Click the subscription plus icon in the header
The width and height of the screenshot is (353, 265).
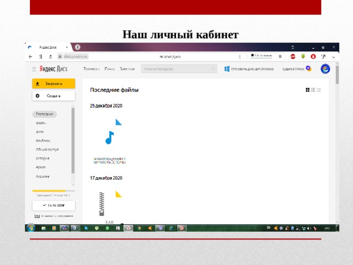[x=309, y=68]
